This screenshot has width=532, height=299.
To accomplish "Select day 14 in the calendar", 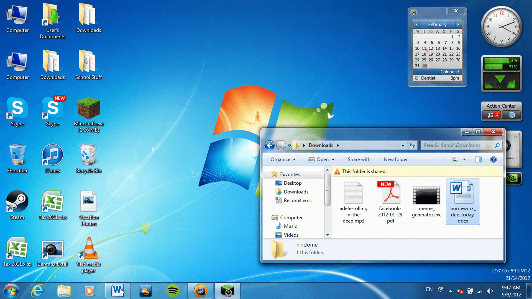I will [444, 48].
